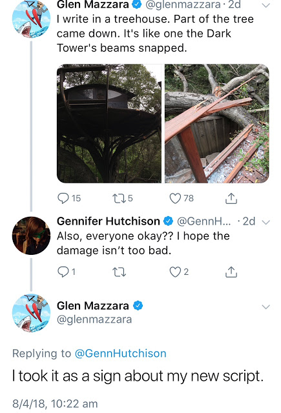Screen dimensions: 281x413
Task: Expand the chevron menu on Gennifer's tweet
Action: tap(266, 222)
